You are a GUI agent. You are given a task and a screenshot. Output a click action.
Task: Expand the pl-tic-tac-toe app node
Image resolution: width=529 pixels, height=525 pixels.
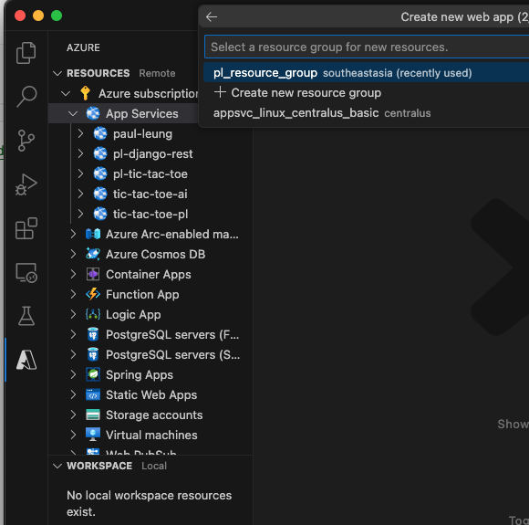[80, 174]
